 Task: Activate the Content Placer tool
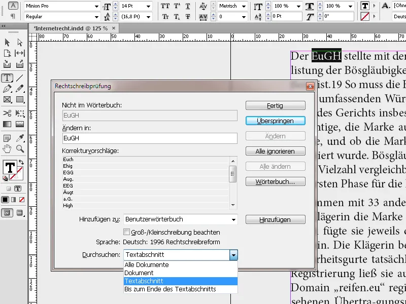[20, 64]
